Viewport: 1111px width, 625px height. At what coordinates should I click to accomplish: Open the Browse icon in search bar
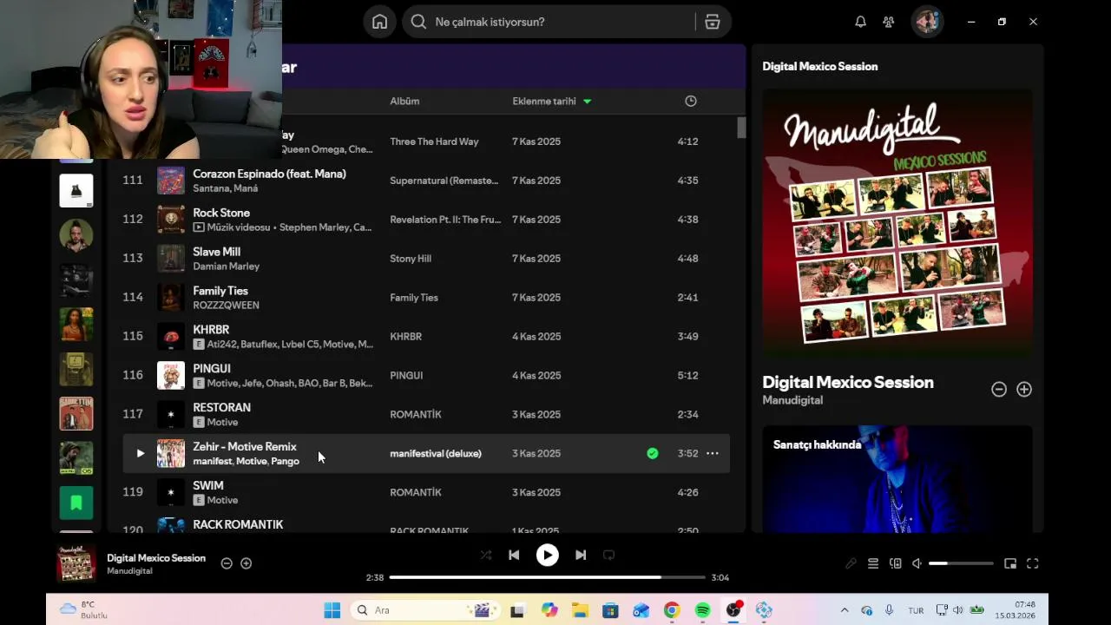712,22
